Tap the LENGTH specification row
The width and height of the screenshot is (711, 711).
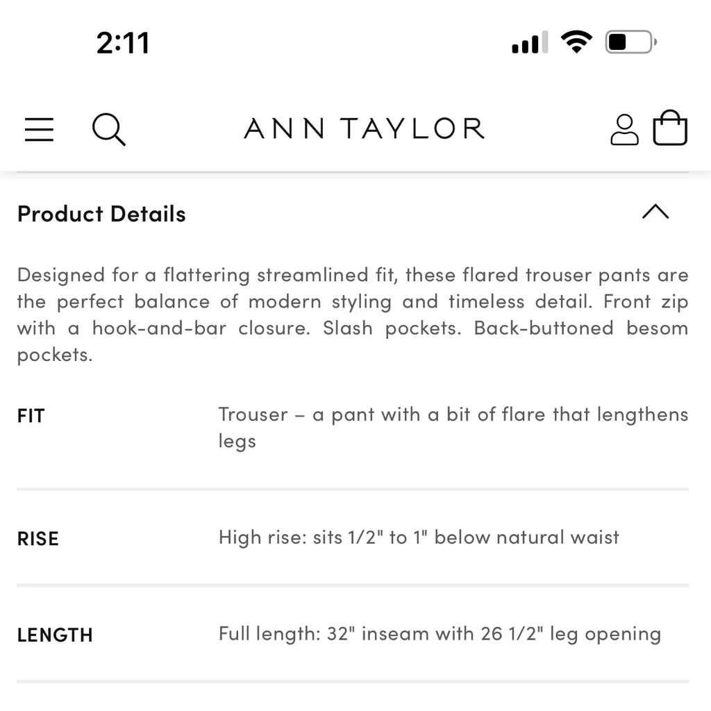pyautogui.click(x=55, y=635)
